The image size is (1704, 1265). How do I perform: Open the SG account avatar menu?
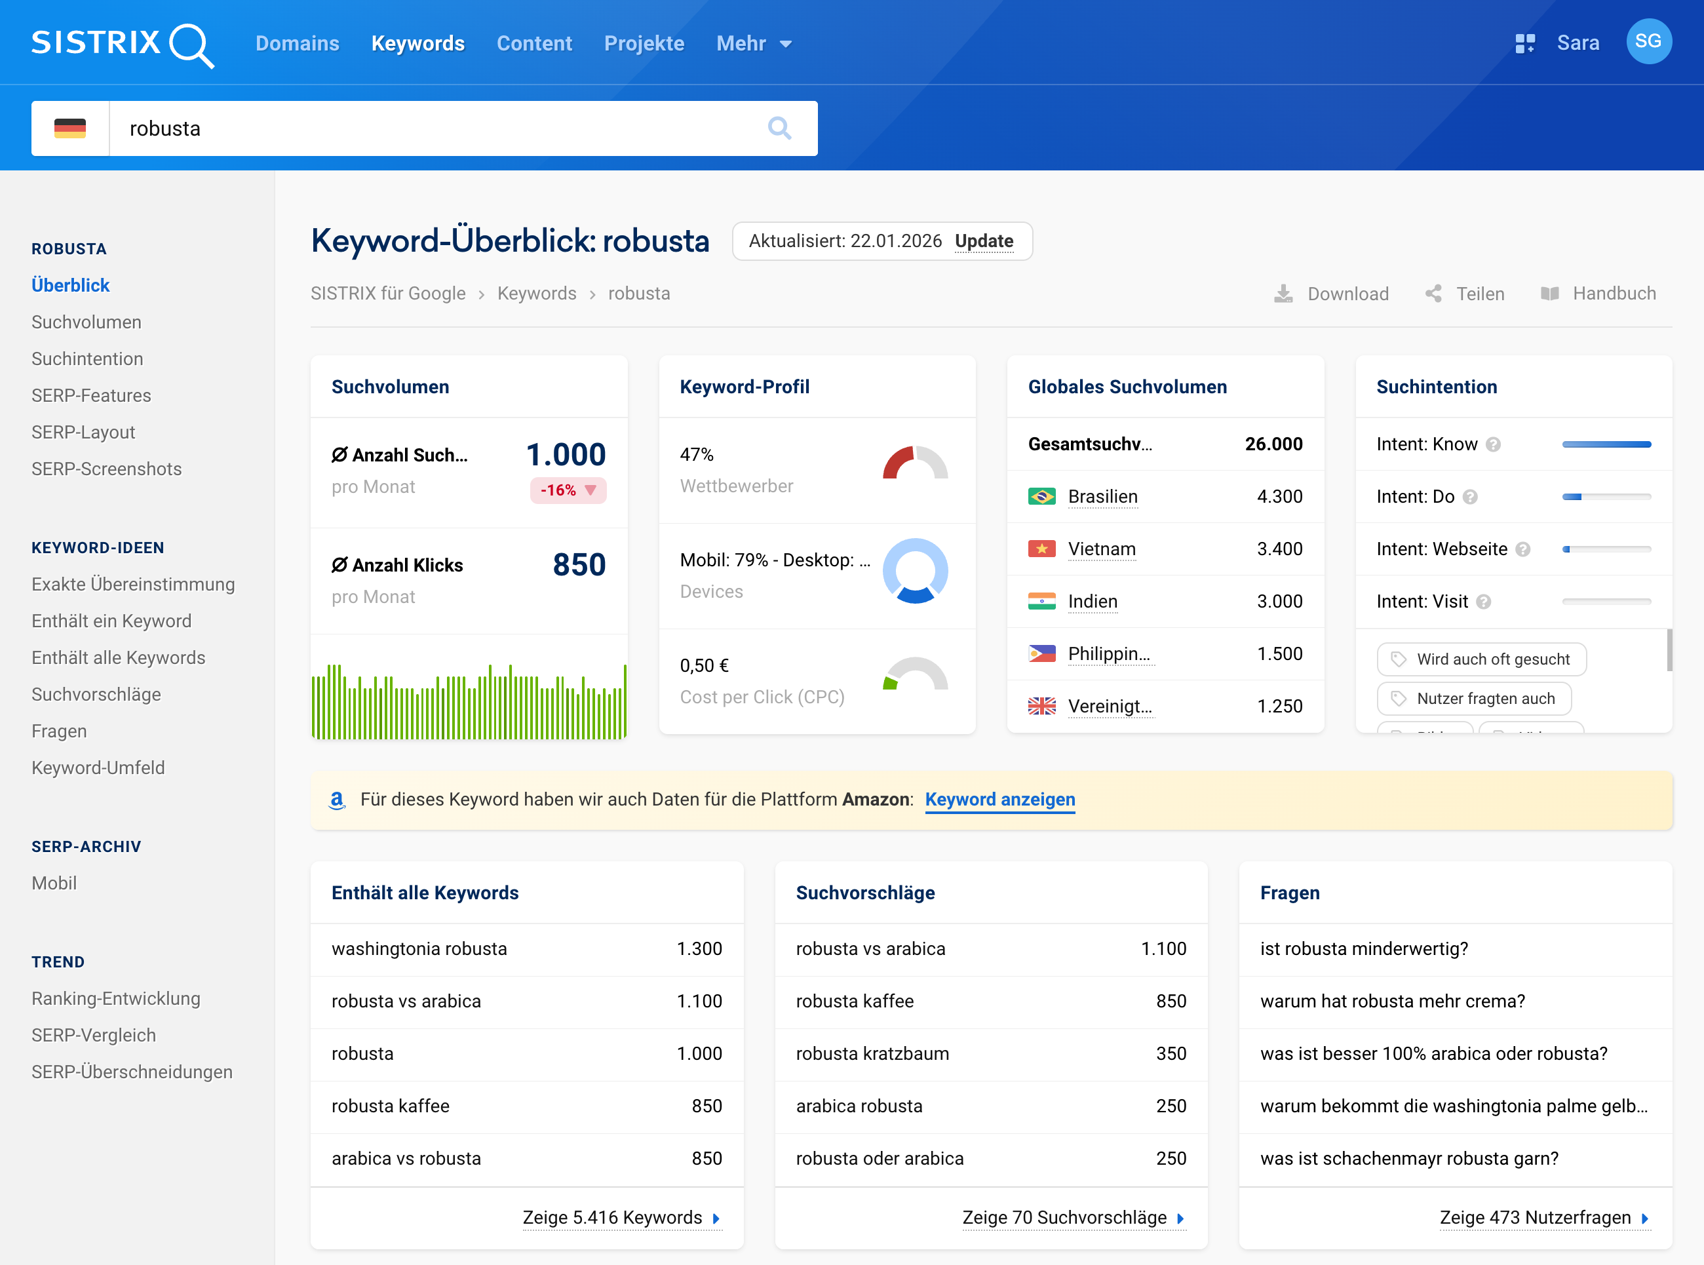click(x=1650, y=41)
